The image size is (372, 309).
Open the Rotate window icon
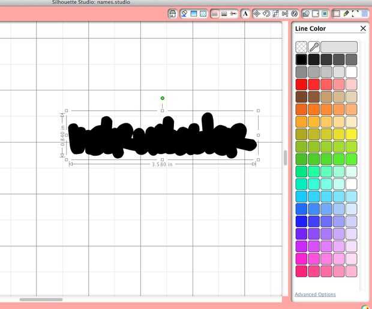266,14
